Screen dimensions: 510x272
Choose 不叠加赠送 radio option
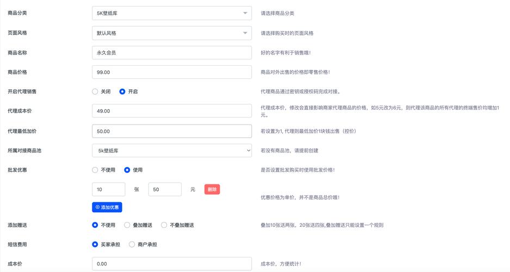click(164, 225)
